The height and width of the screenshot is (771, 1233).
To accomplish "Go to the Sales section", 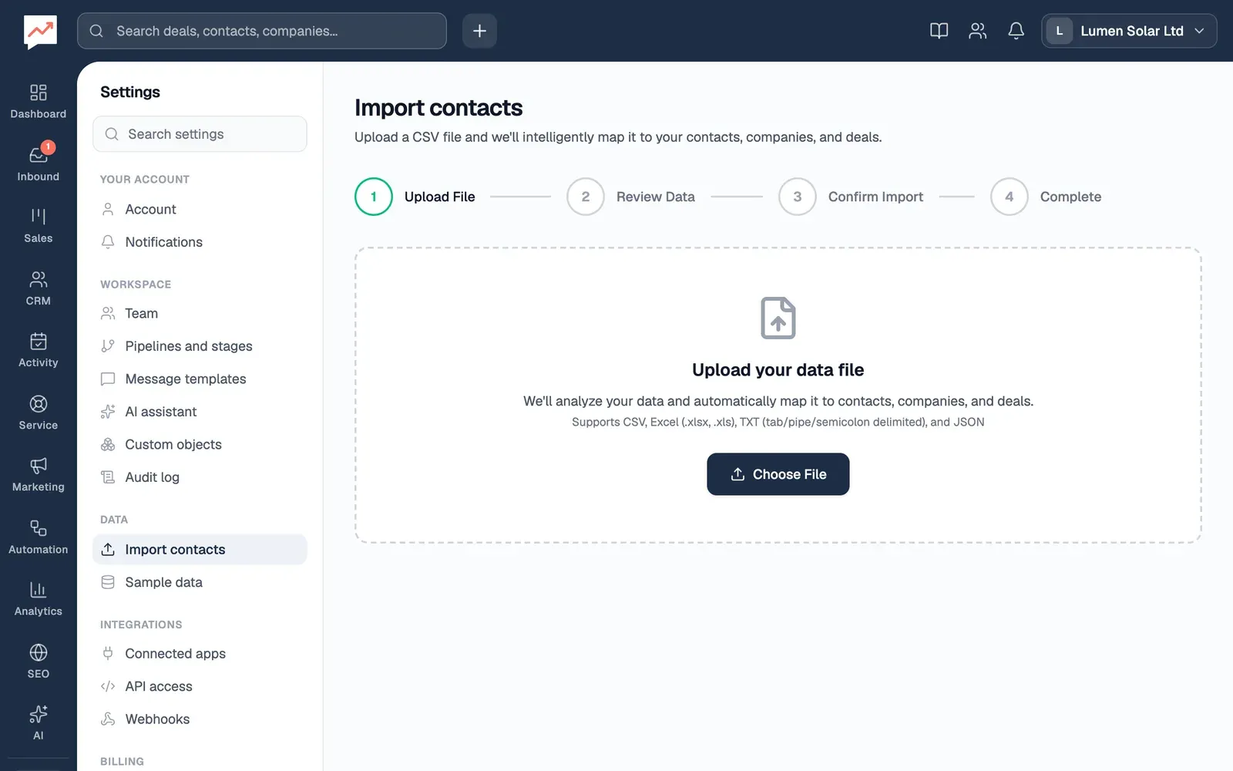I will (x=38, y=225).
